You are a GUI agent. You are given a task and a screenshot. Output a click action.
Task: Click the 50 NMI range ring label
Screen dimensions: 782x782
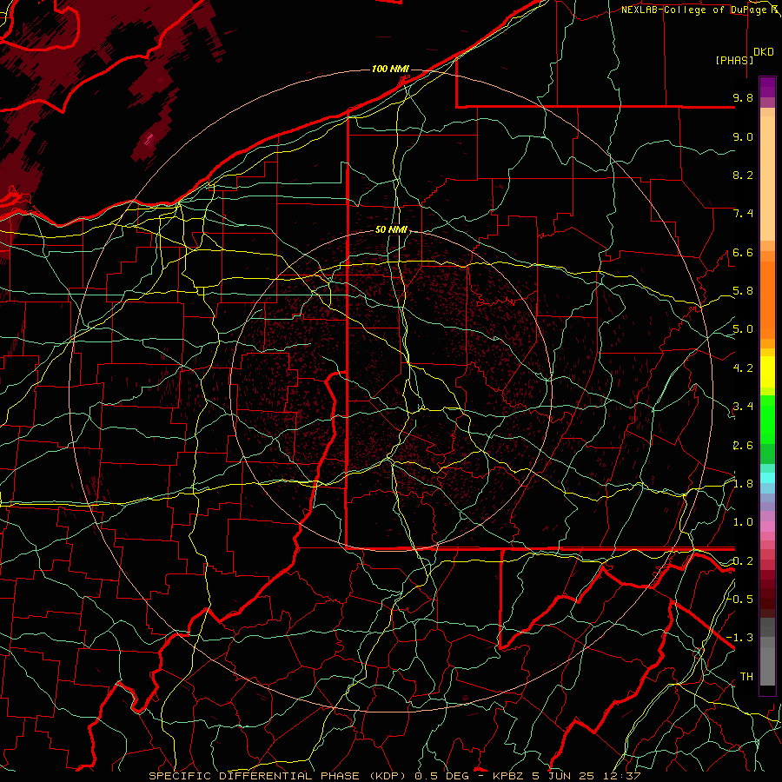(391, 230)
